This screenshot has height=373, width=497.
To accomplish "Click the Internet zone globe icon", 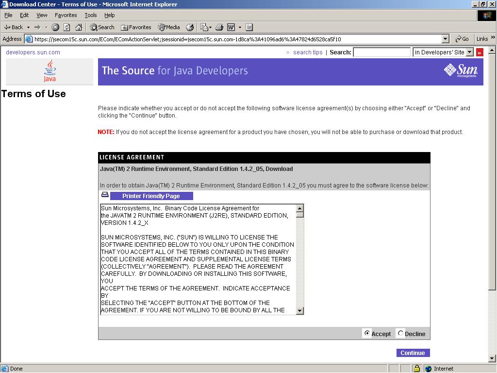I will click(429, 369).
